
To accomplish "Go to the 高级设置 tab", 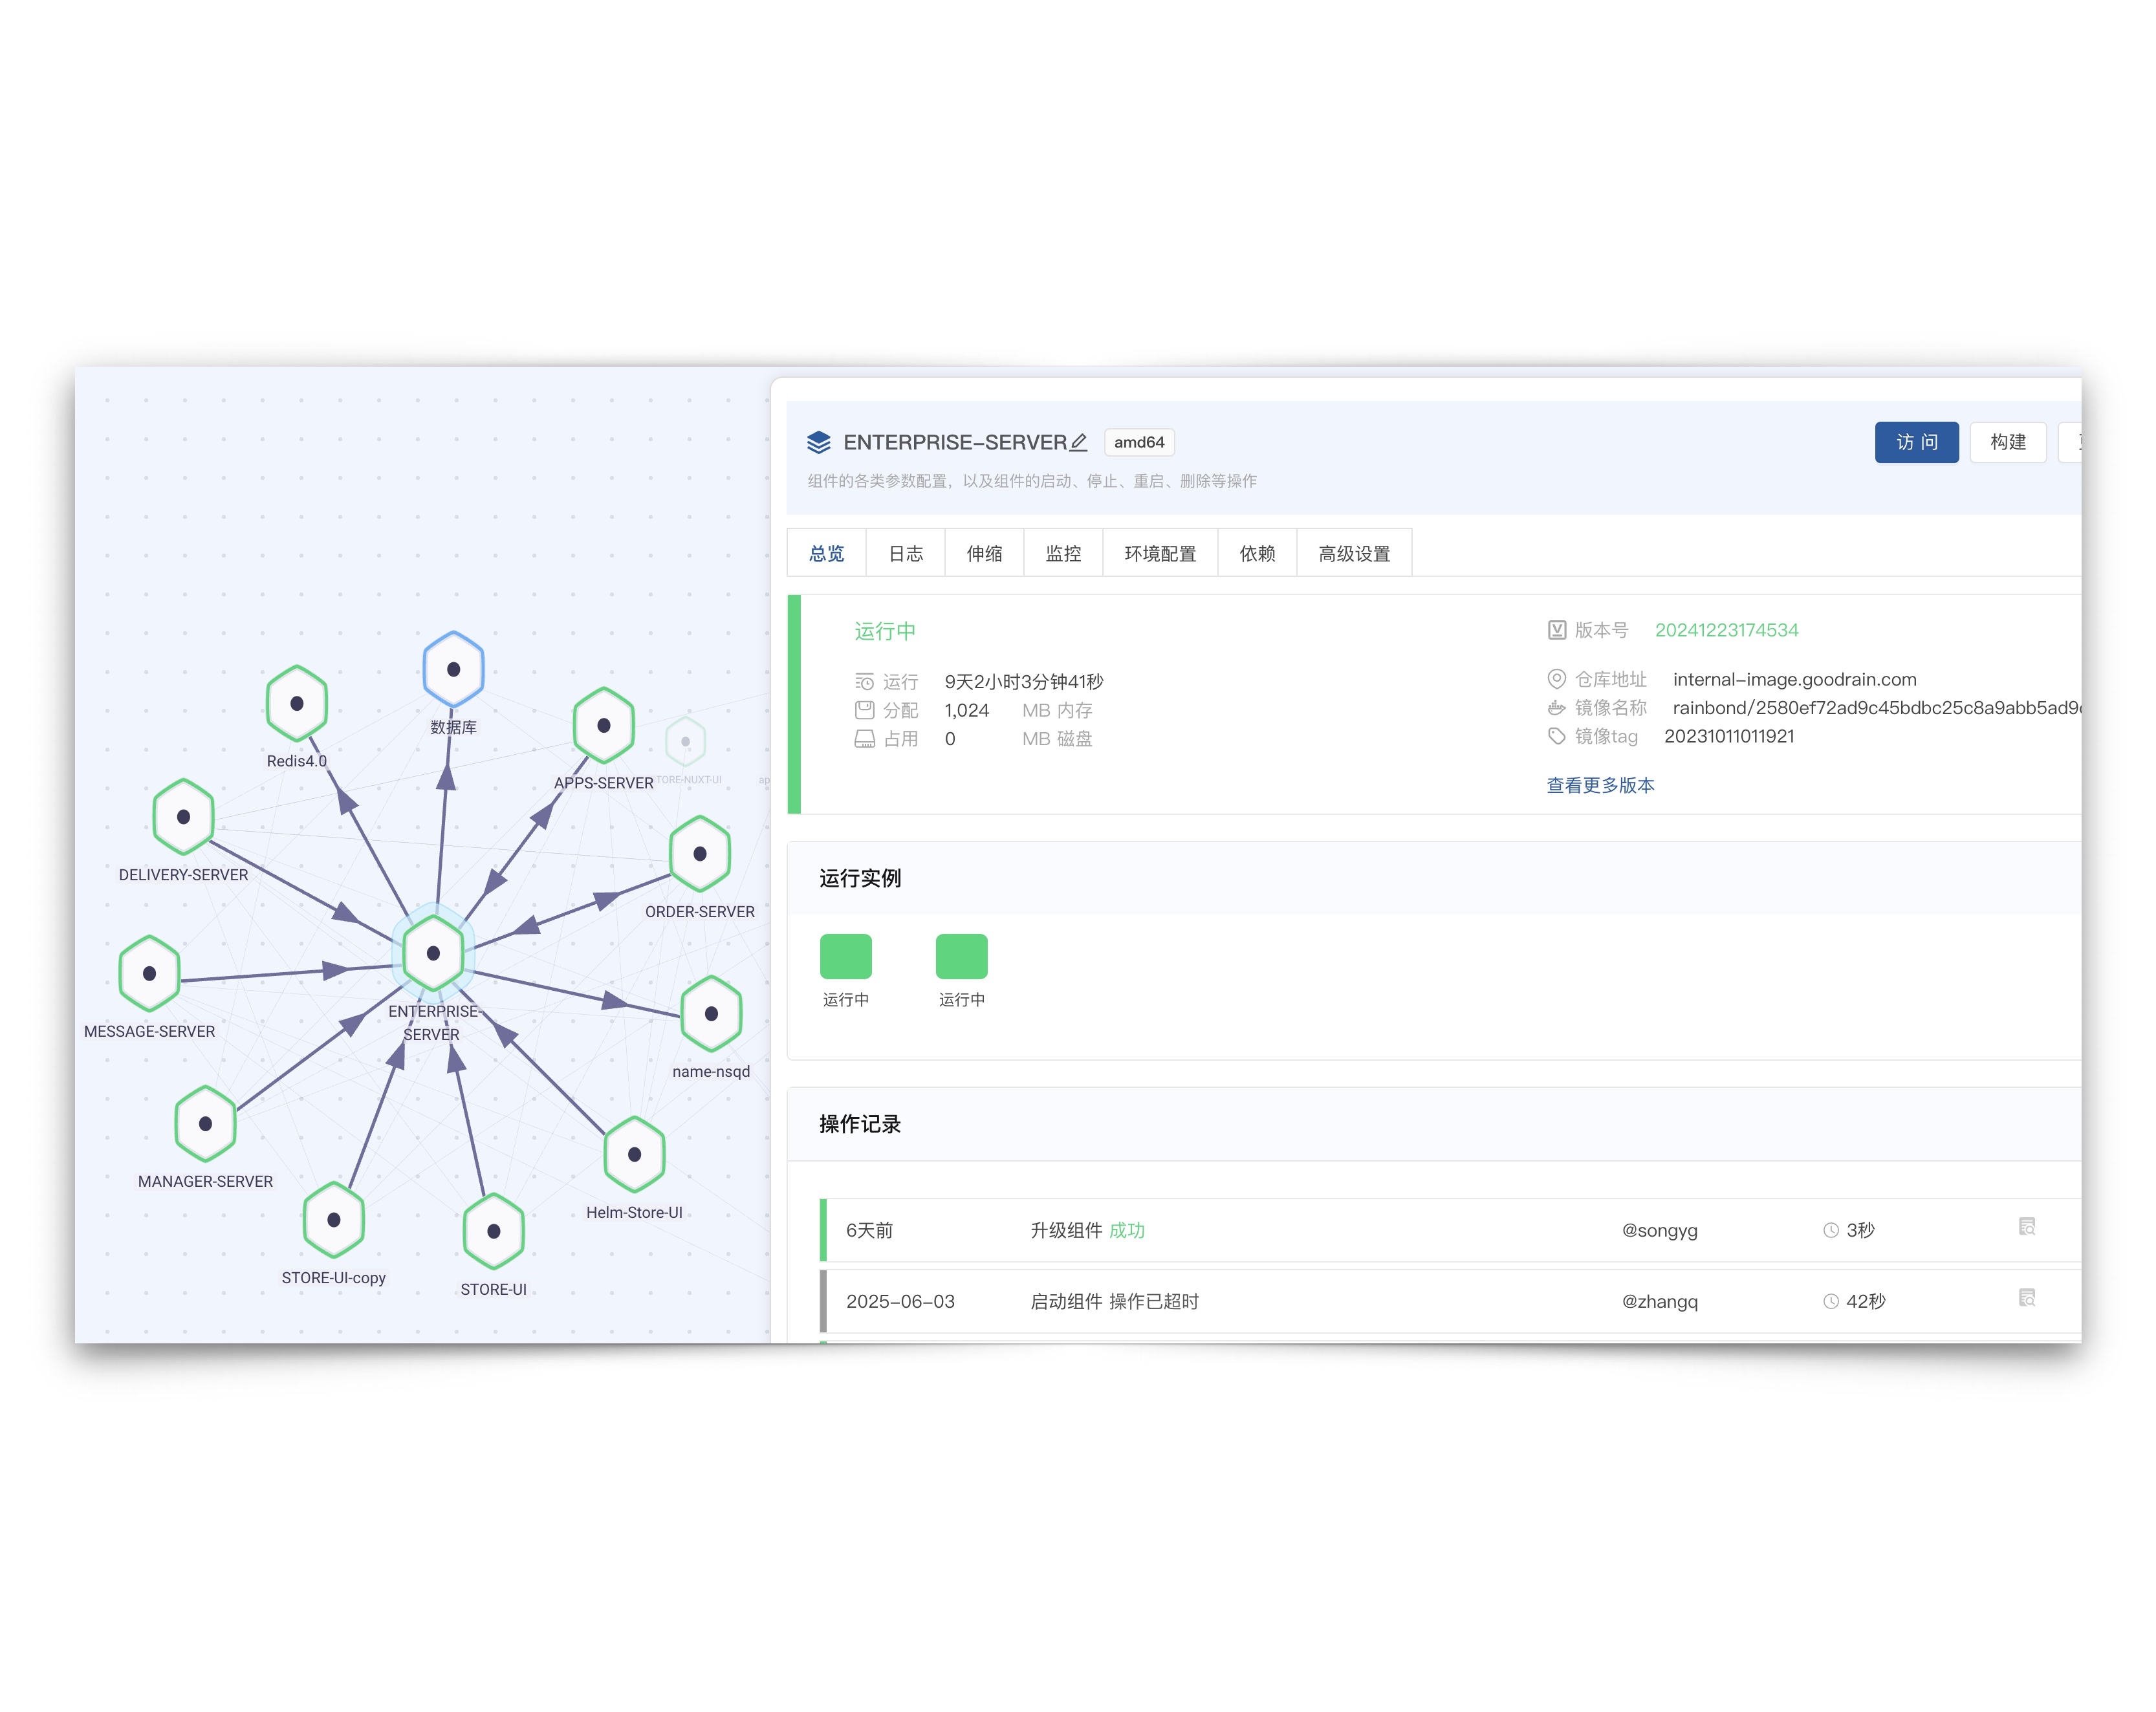I will (1353, 553).
